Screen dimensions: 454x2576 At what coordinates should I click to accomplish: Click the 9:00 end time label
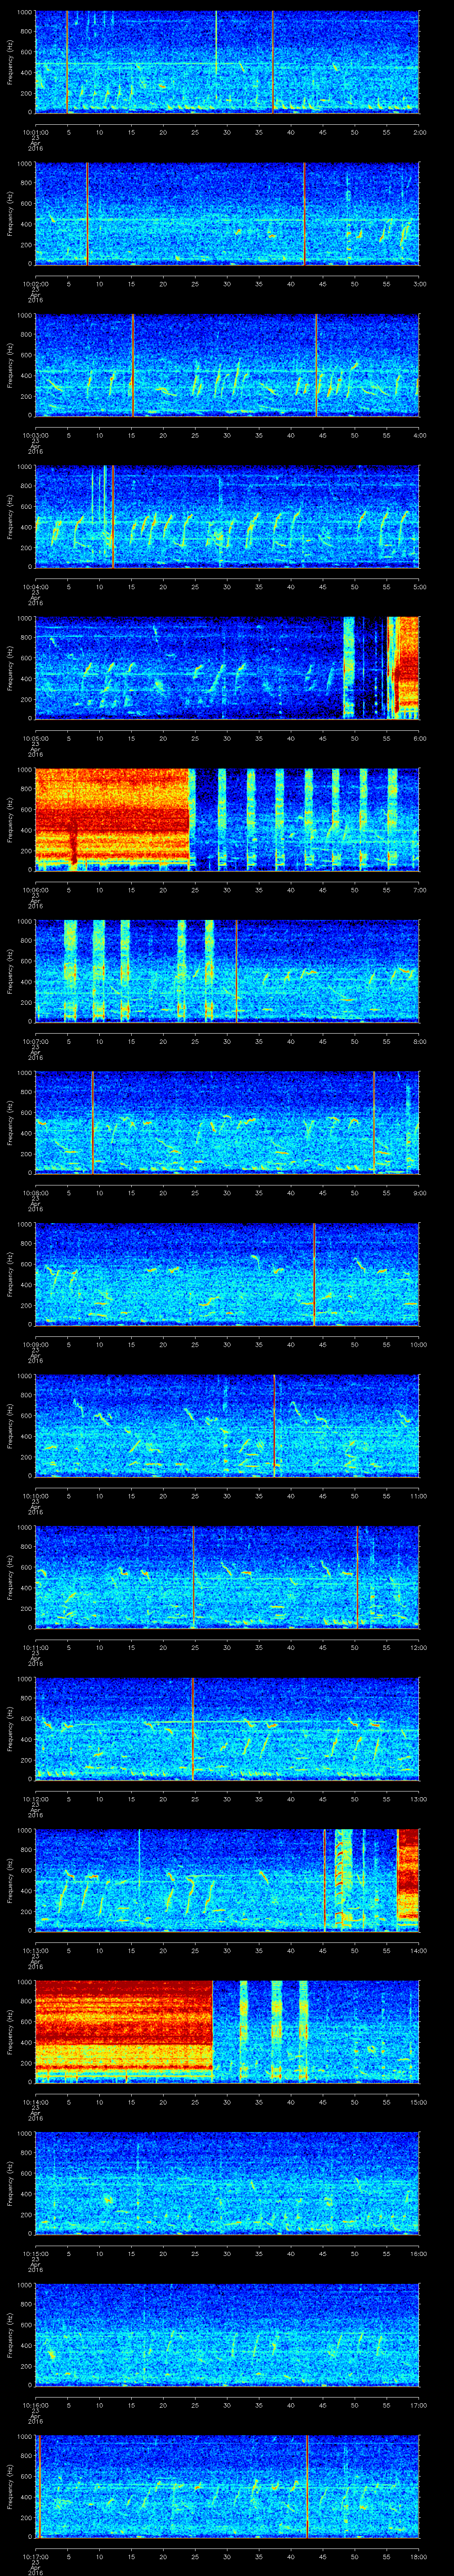tap(419, 1192)
